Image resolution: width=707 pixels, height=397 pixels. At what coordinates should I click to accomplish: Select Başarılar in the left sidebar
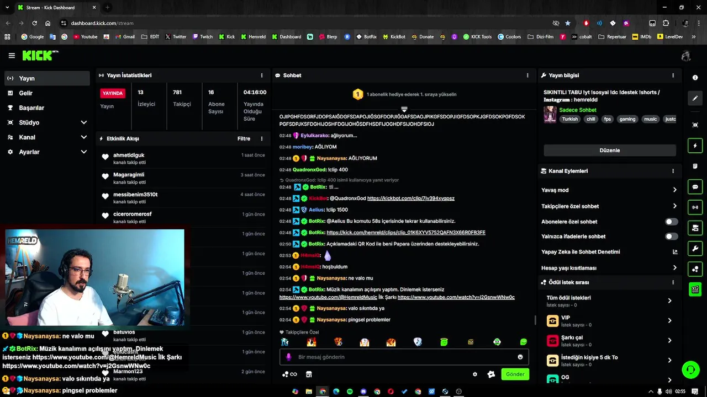pyautogui.click(x=47, y=108)
